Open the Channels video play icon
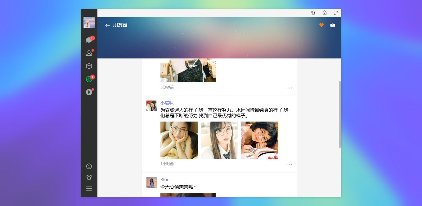Viewport: 422px width, 206px height. tap(89, 92)
